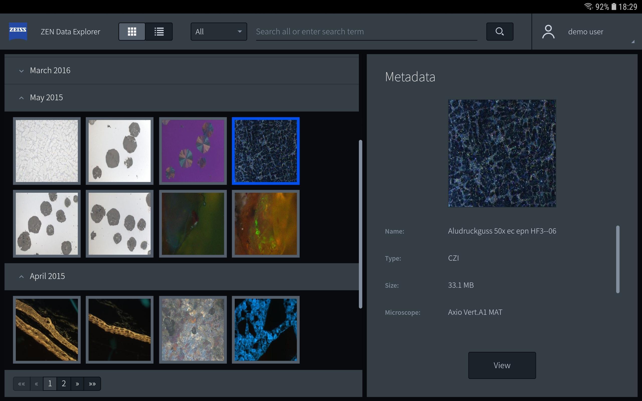
Task: Select page 1 in pagination
Action: point(50,383)
